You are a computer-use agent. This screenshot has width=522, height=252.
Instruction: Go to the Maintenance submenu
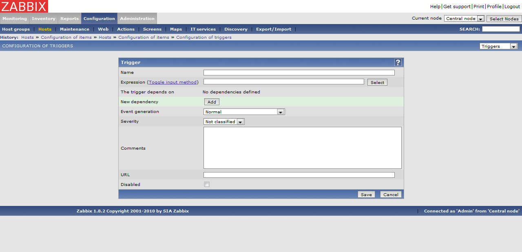[x=75, y=29]
